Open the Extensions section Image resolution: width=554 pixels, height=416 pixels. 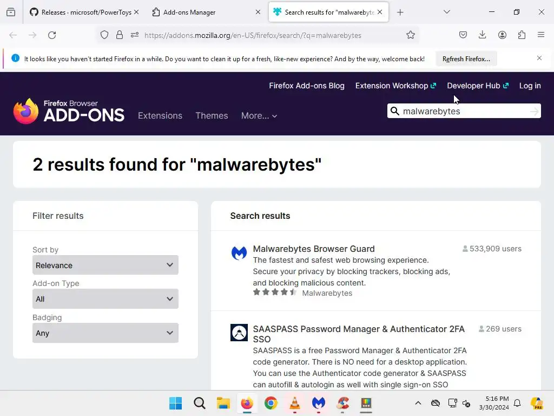click(160, 116)
